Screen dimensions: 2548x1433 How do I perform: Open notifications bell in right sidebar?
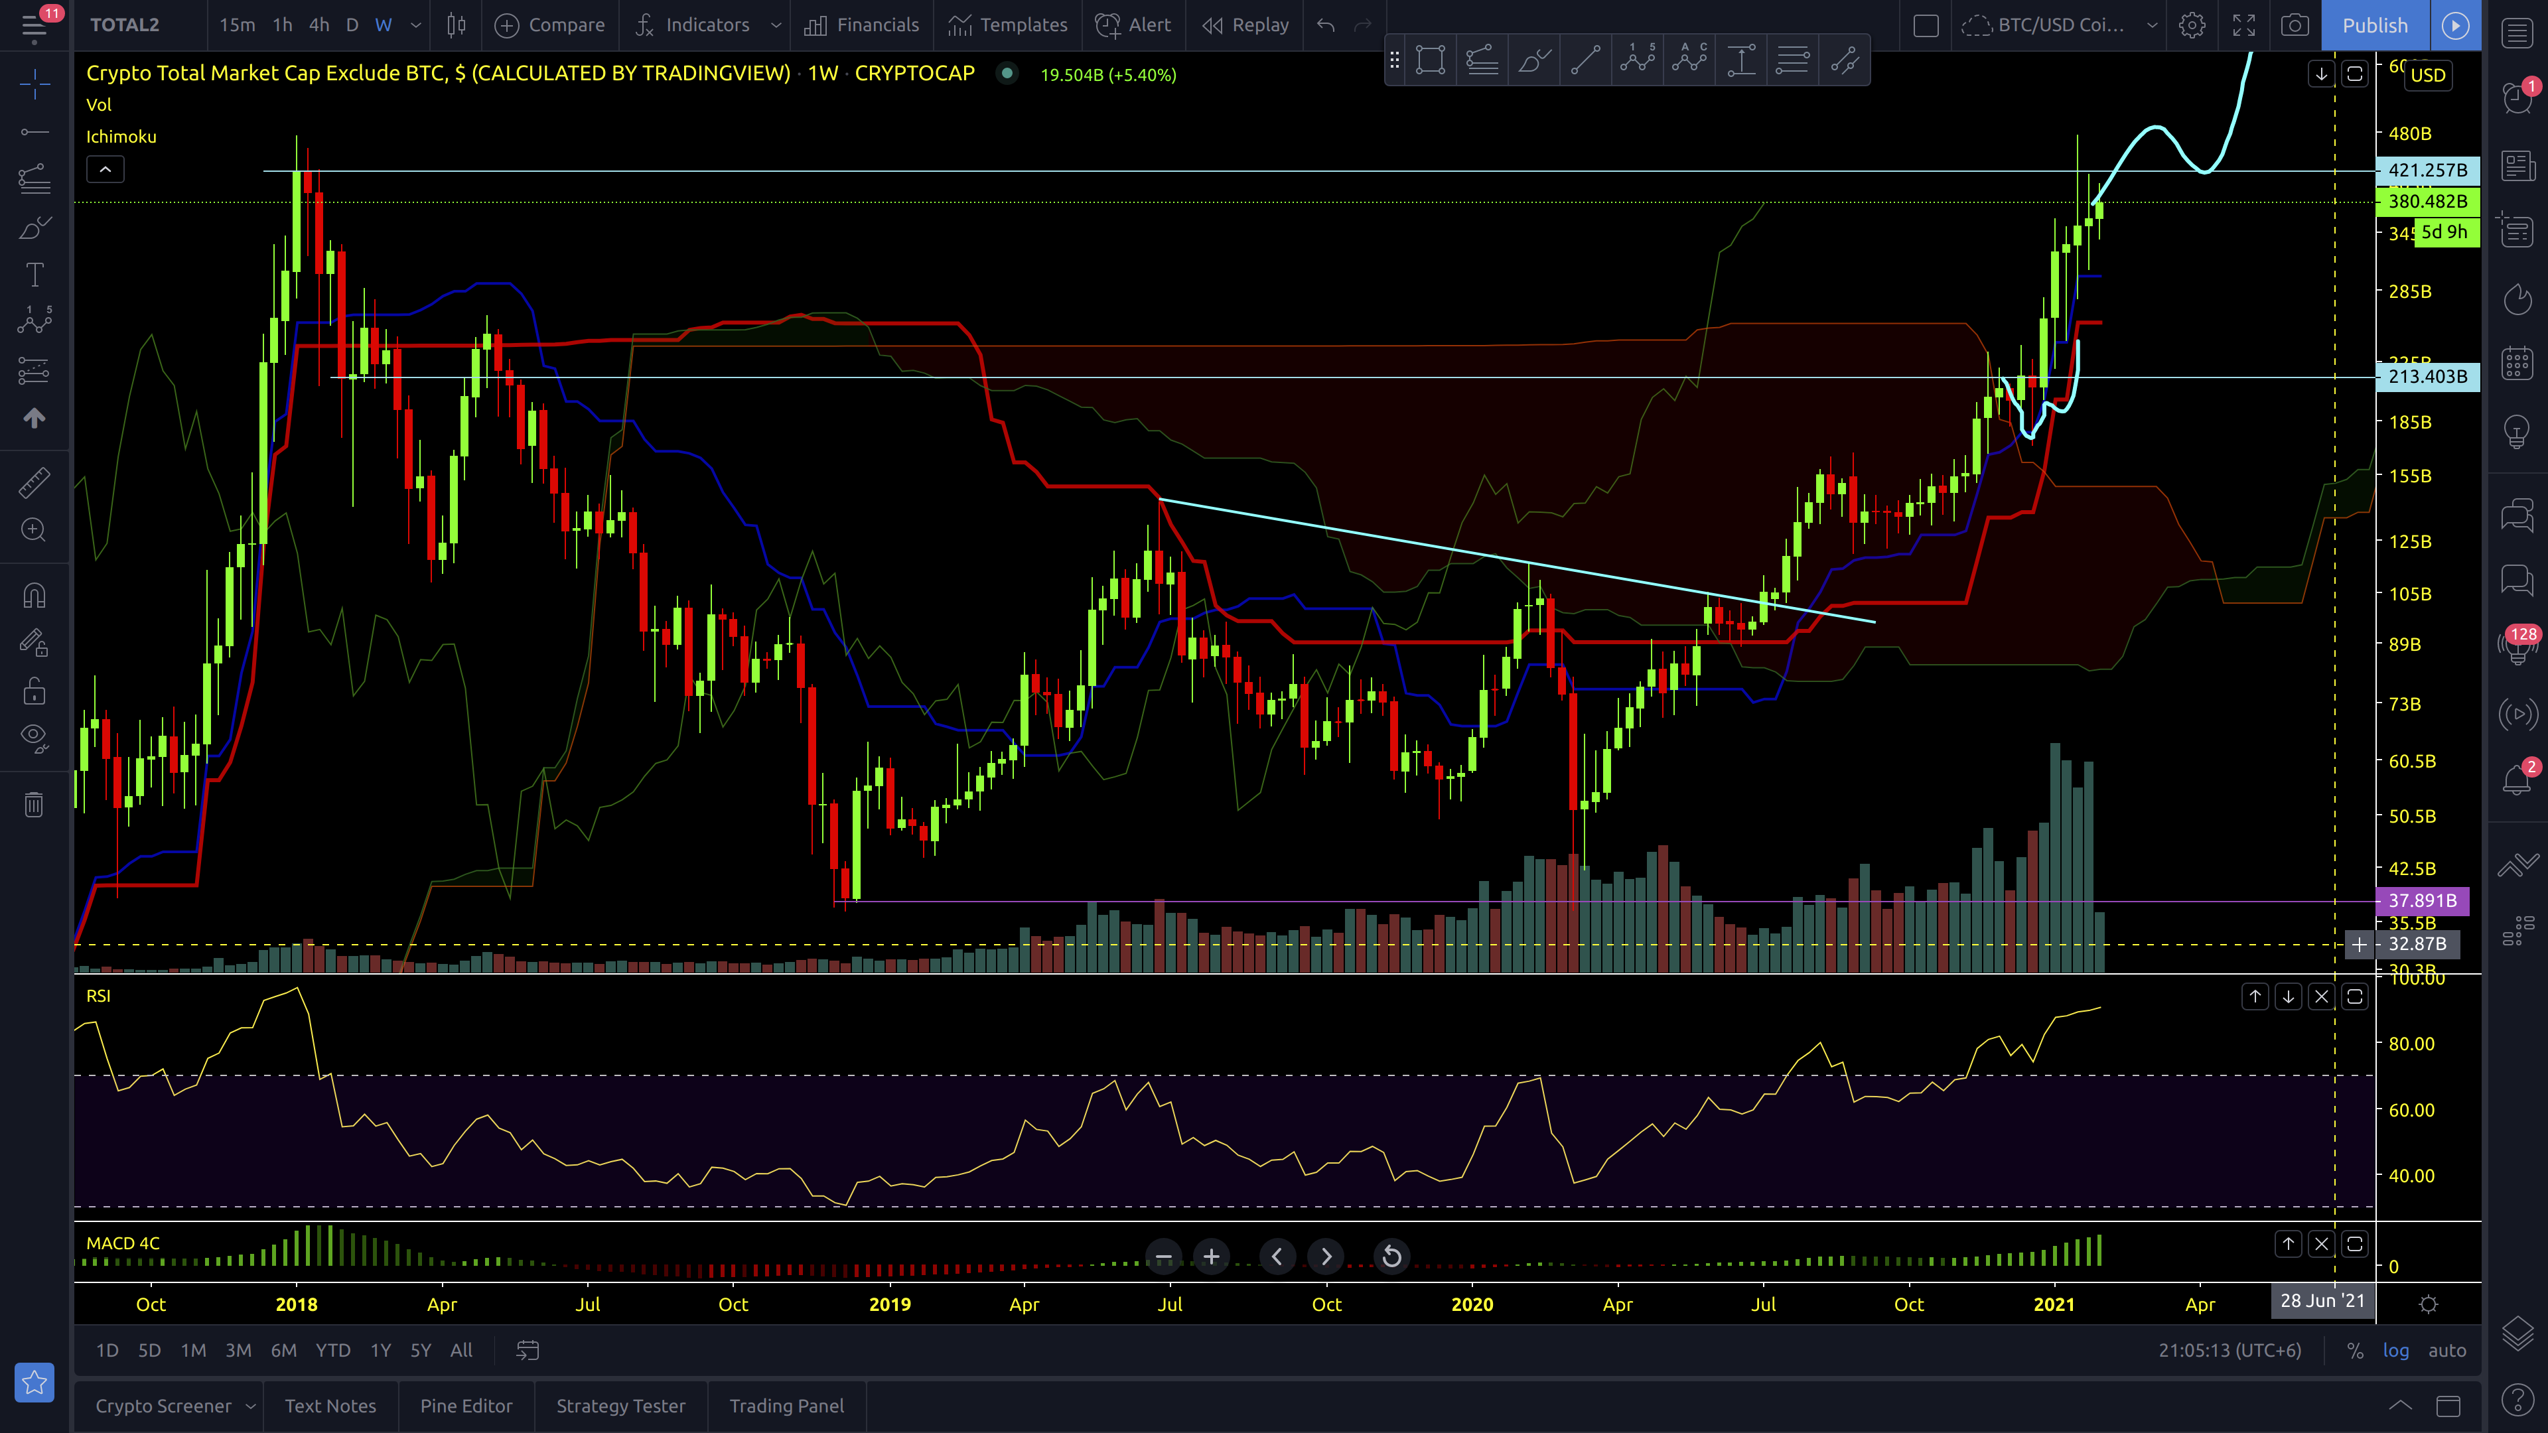[2517, 780]
